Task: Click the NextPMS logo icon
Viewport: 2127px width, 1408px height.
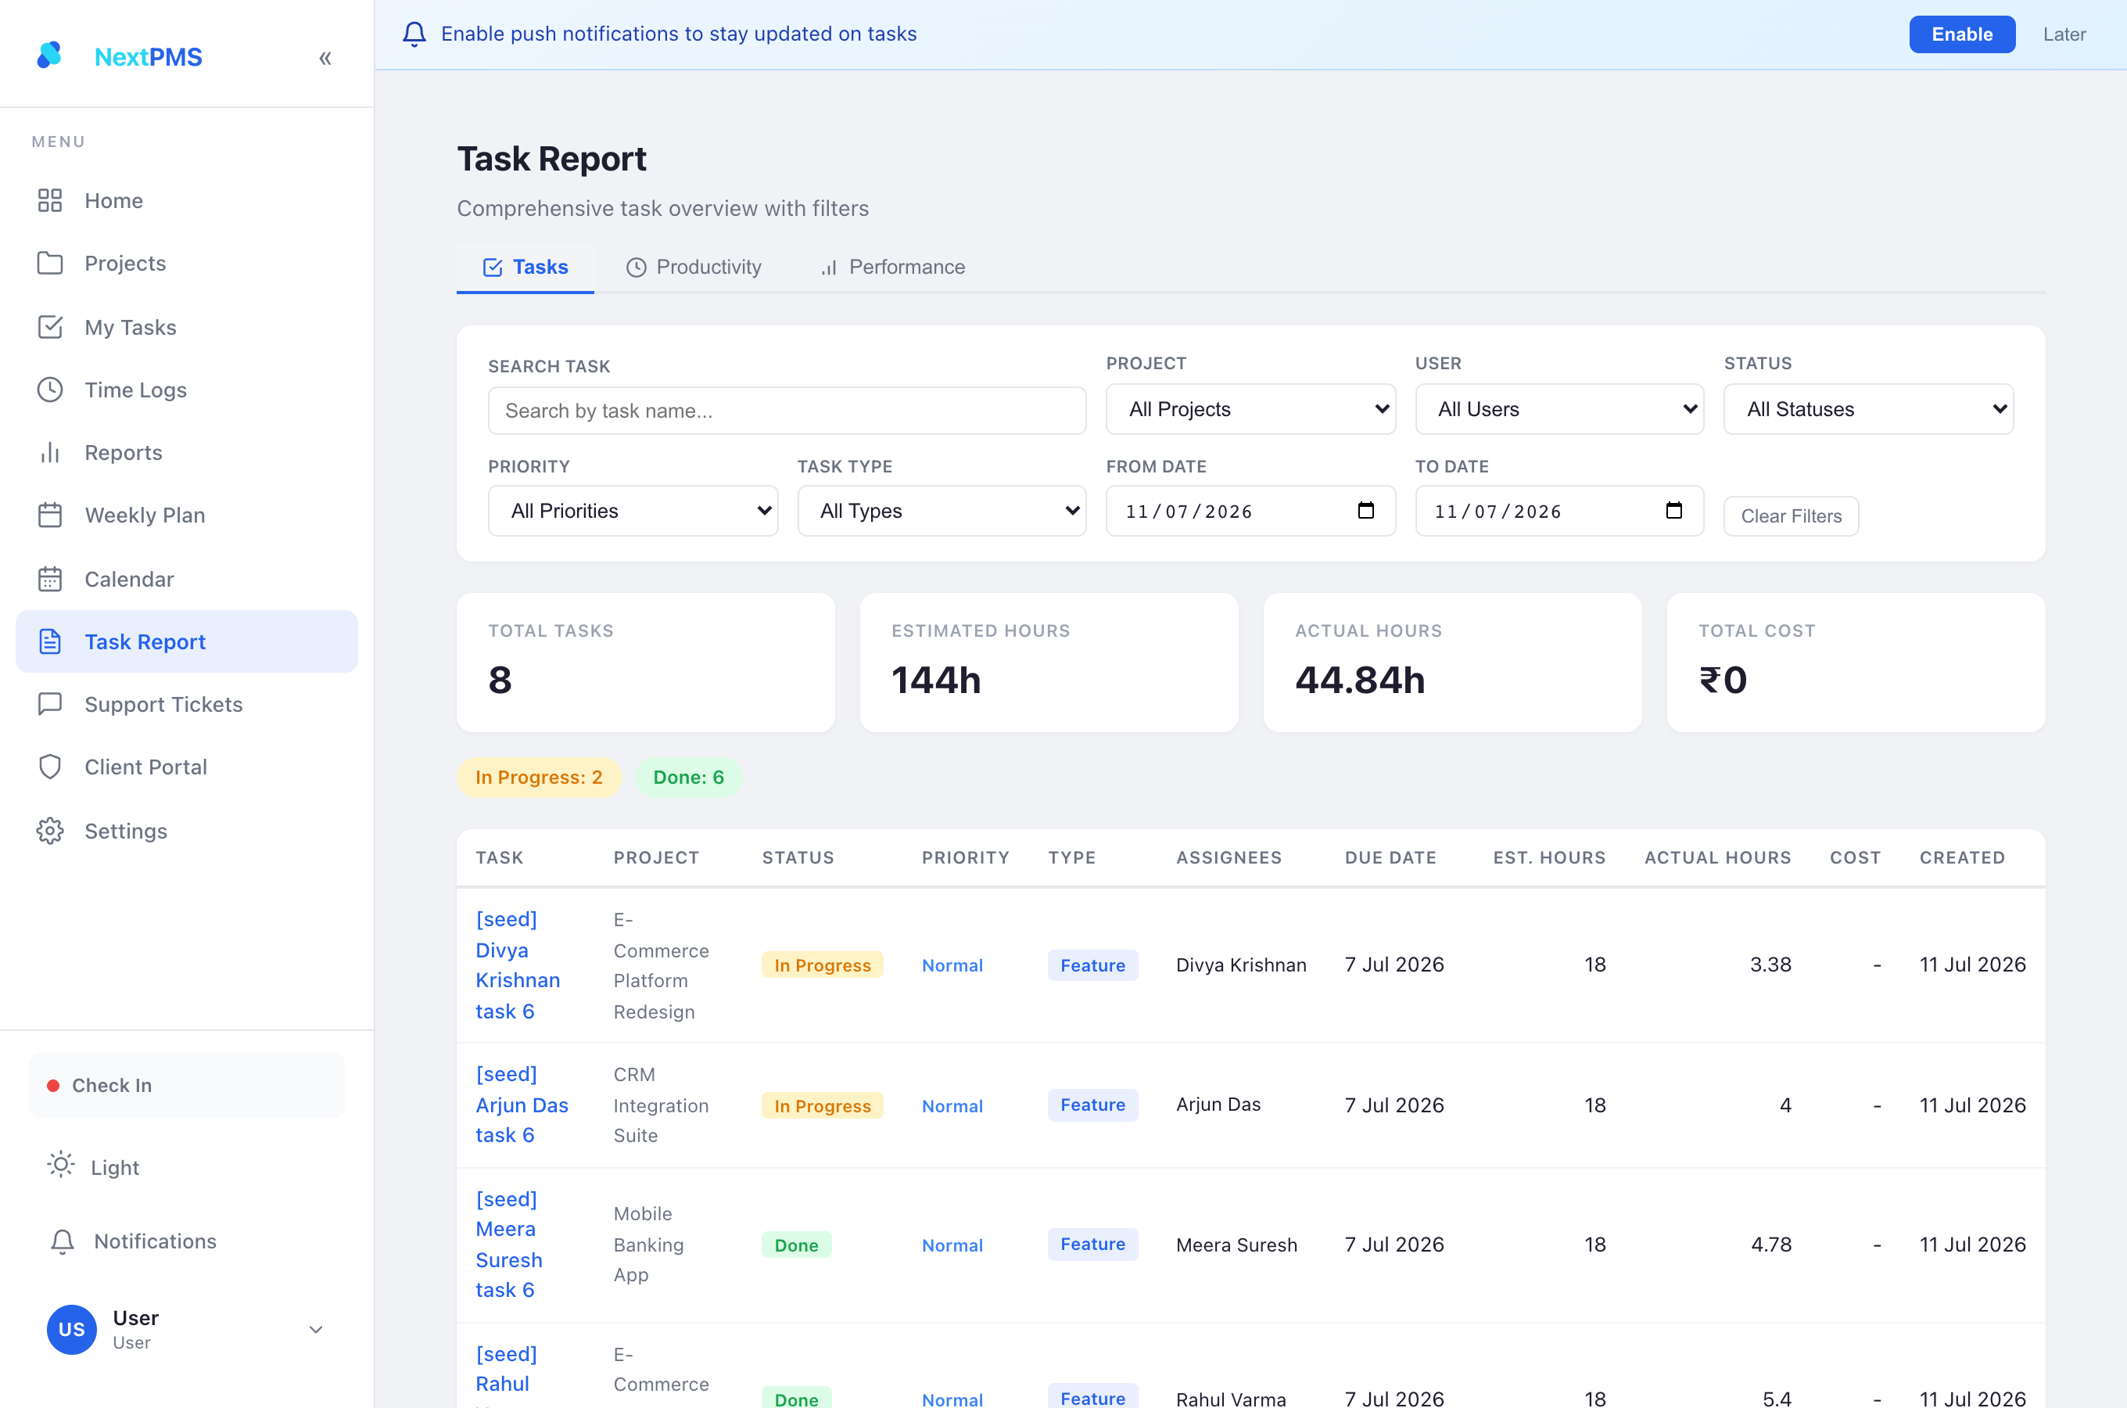Action: 49,55
